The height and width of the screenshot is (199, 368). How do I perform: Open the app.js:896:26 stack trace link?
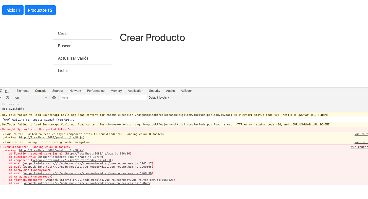[x=98, y=154]
